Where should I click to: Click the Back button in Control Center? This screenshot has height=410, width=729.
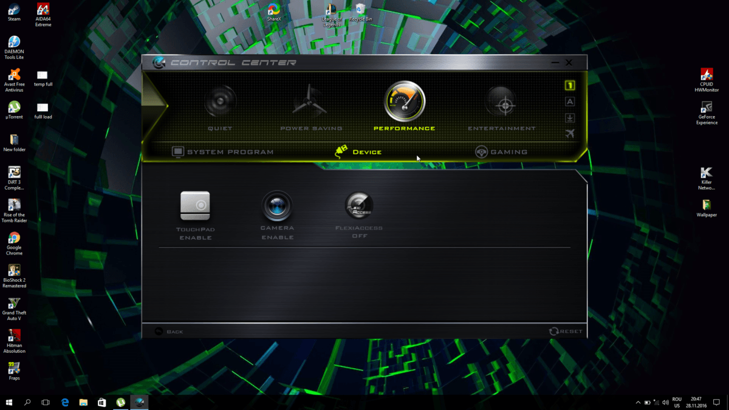pos(169,332)
